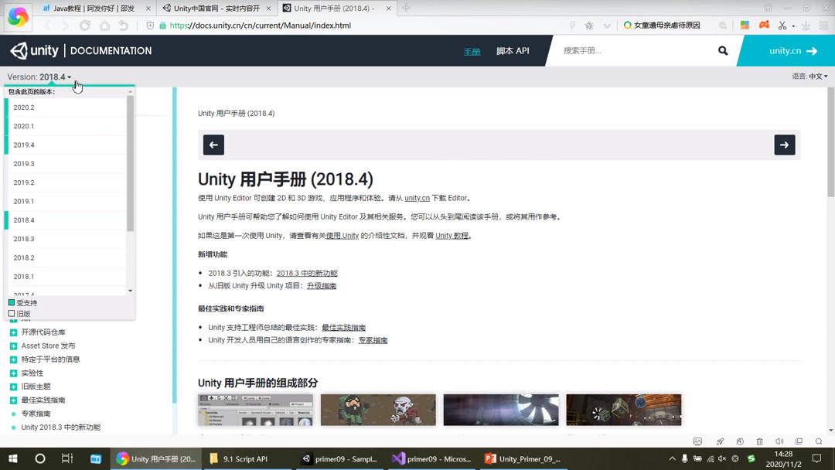
Task: Unmute the speaker icon in the system tray
Action: tap(721, 458)
